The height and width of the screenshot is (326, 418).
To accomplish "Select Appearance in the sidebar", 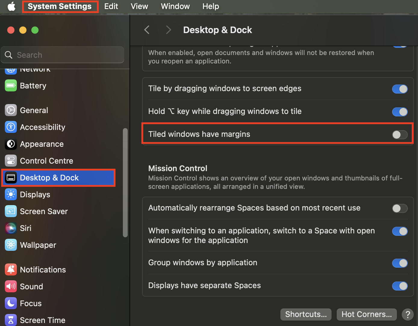I will pos(58,144).
